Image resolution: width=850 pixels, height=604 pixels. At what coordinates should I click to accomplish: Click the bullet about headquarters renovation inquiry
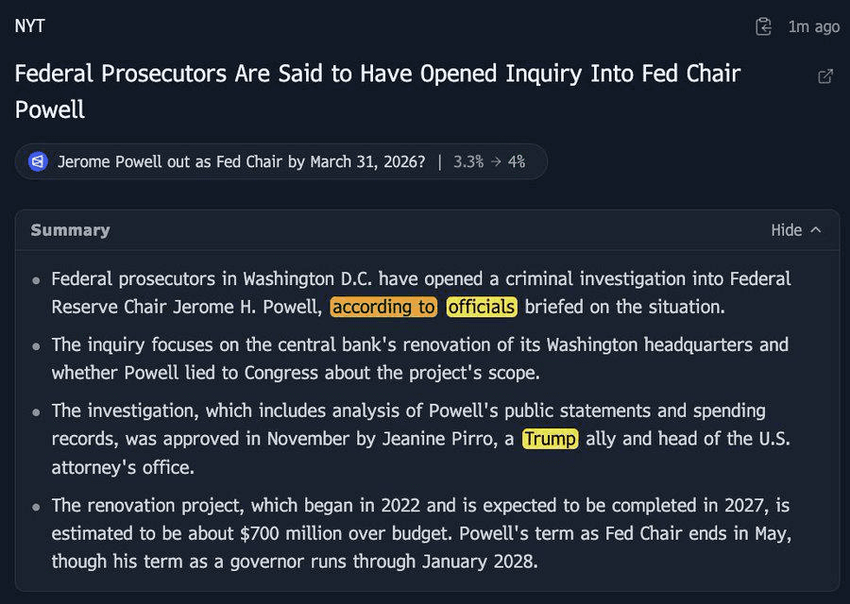(419, 359)
